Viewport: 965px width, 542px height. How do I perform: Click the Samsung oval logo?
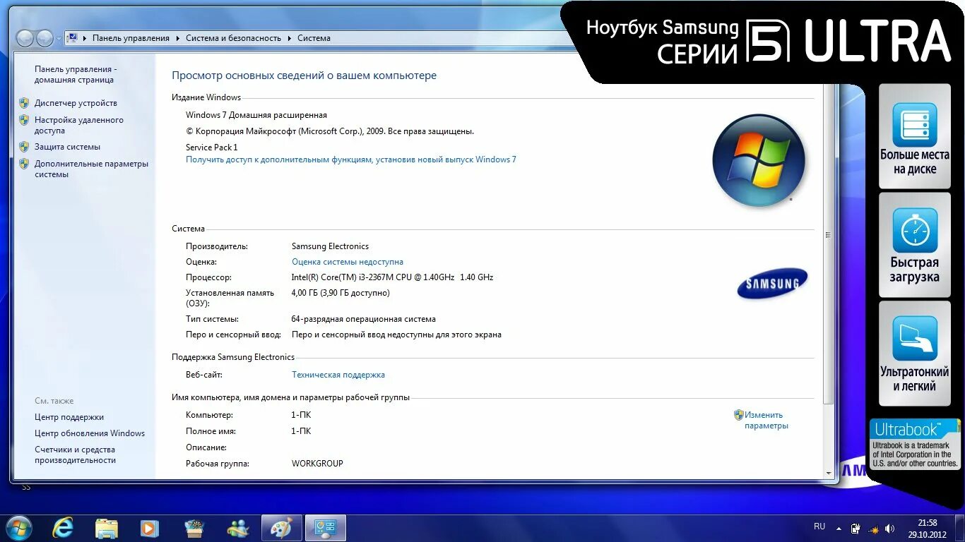tap(772, 283)
